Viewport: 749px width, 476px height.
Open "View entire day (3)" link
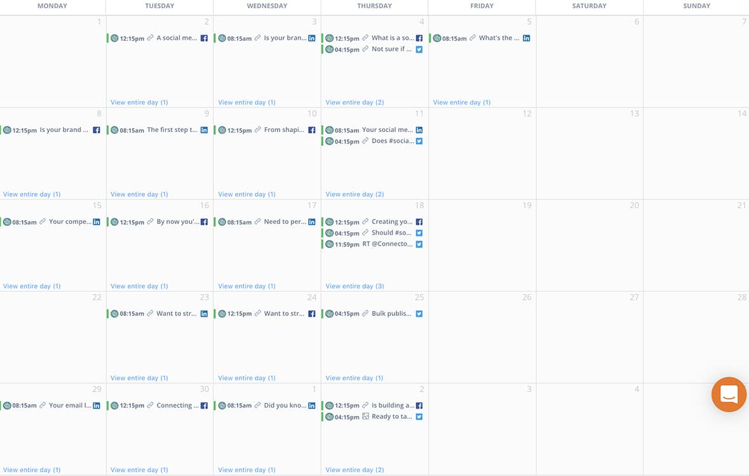[x=354, y=286]
